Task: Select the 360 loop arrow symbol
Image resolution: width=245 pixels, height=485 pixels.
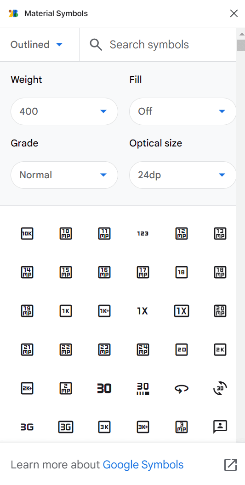Action: coord(182,389)
